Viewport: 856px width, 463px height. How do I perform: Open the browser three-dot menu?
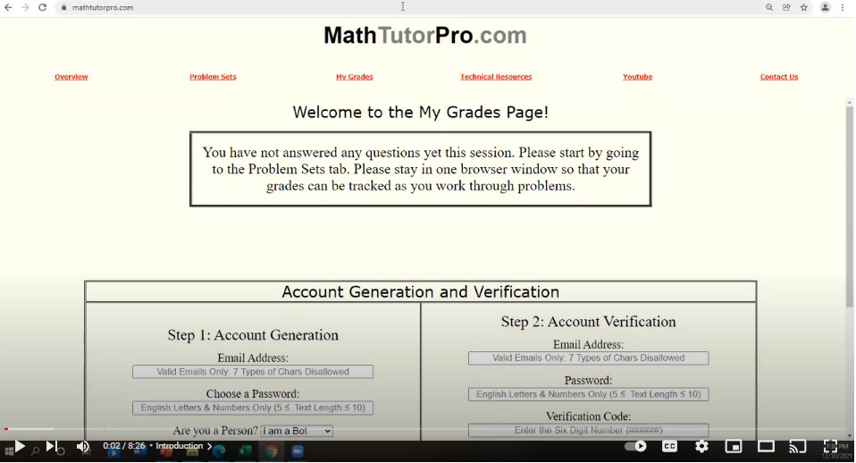843,8
